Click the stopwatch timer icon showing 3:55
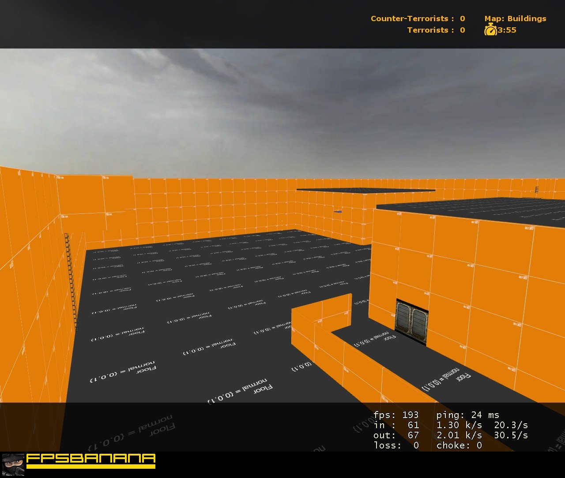The height and width of the screenshot is (478, 565). (x=491, y=30)
